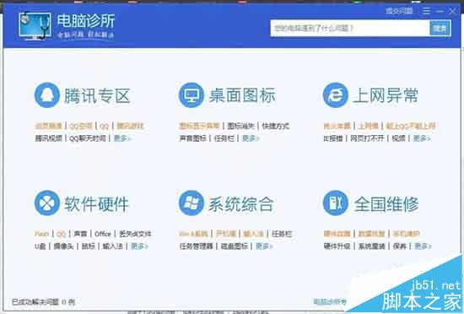Select the 能上QQ不能上网 link

(x=411, y=127)
